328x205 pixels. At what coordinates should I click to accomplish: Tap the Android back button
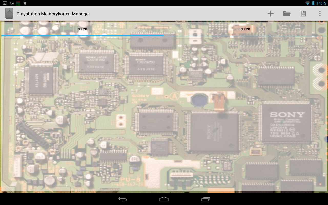point(122,199)
